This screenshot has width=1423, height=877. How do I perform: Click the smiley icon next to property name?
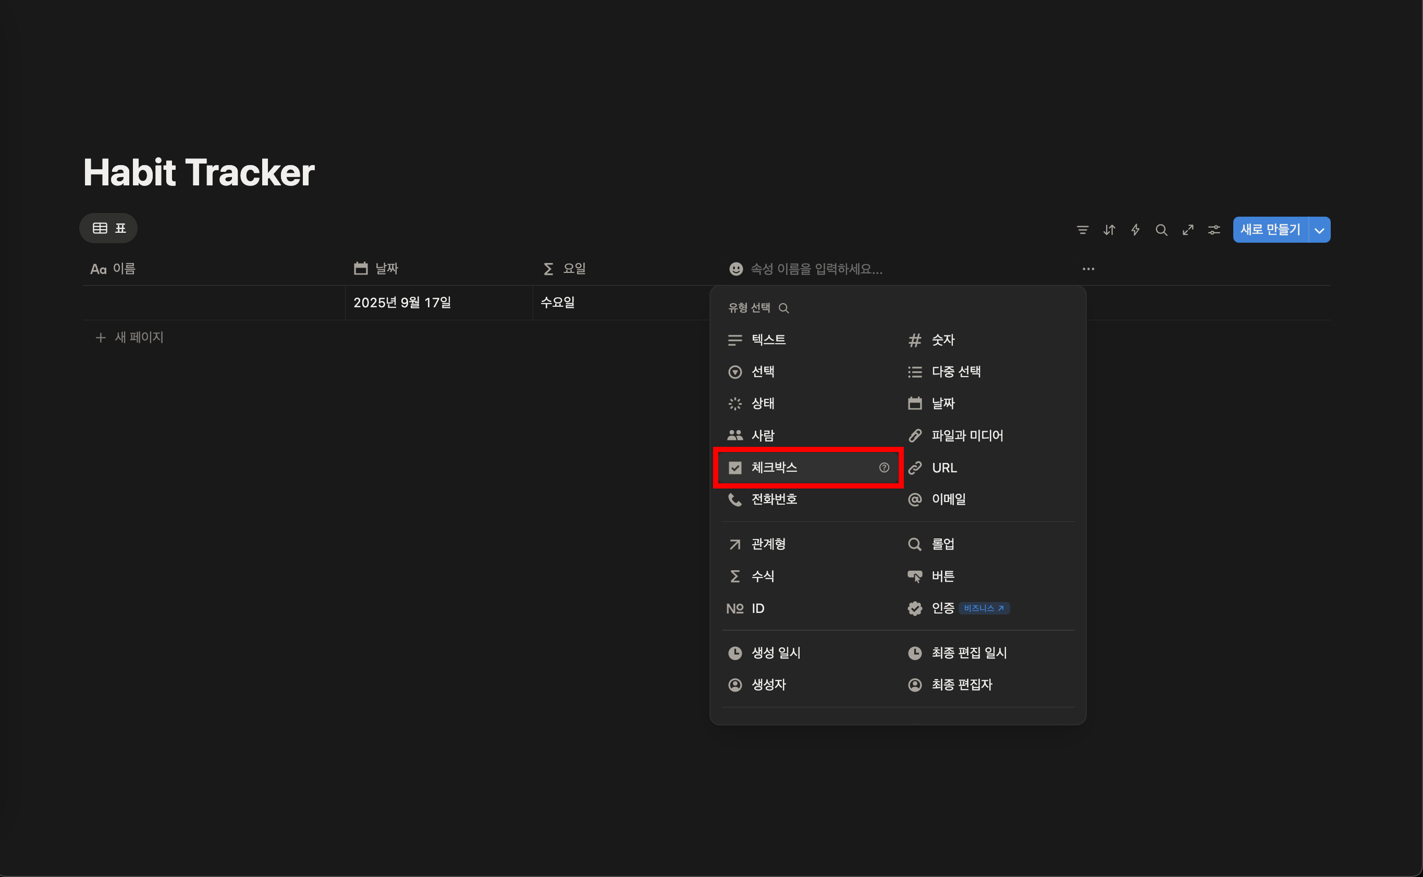[x=735, y=269]
